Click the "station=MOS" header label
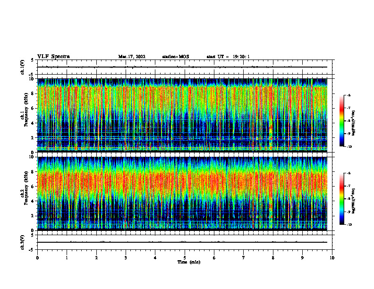 coord(176,57)
